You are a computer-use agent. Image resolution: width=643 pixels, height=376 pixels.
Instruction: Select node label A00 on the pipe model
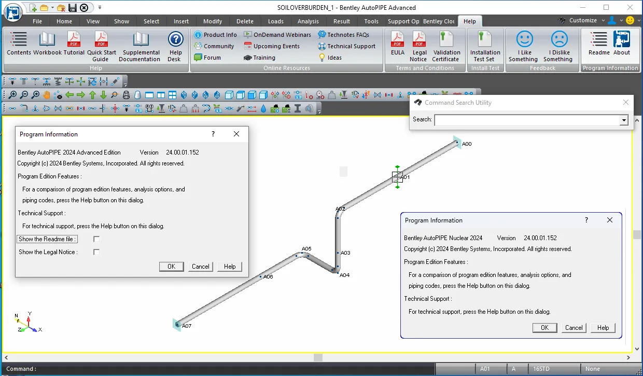[467, 144]
